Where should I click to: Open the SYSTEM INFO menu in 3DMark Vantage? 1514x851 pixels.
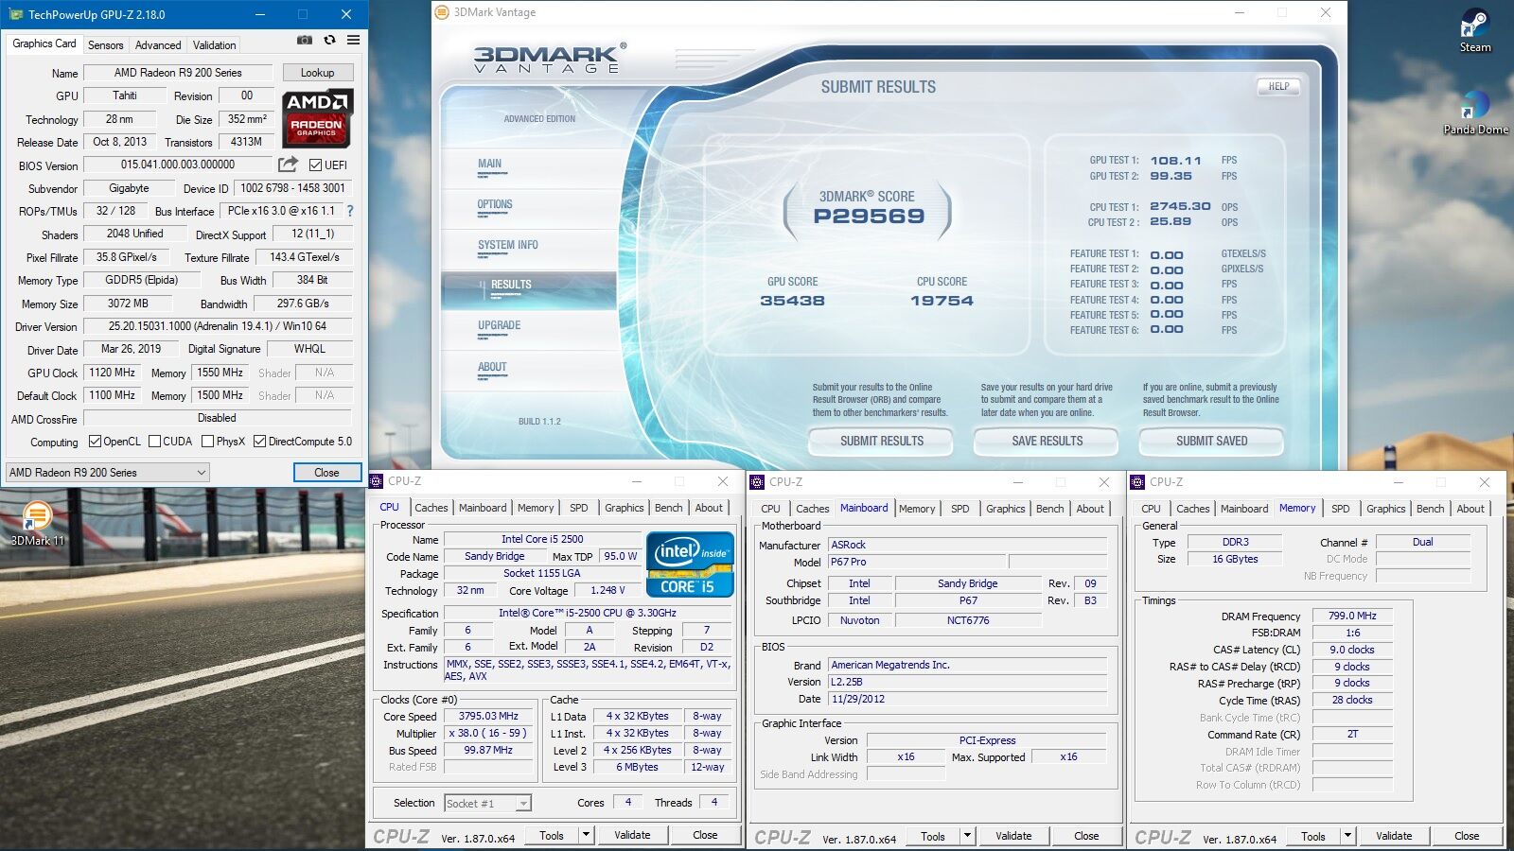pos(508,245)
